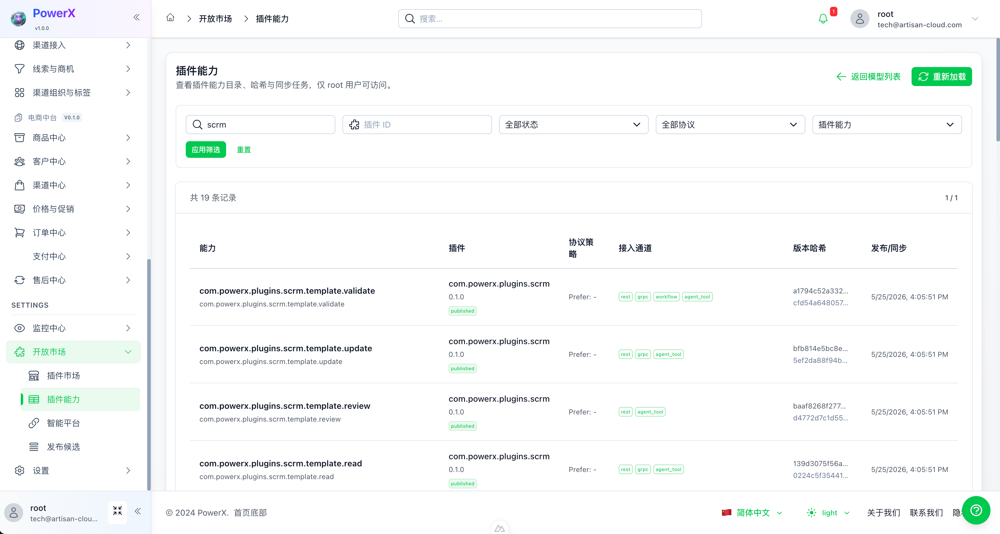Click the compress arrows icon in sidebar footer
This screenshot has width=1000, height=534.
point(118,510)
